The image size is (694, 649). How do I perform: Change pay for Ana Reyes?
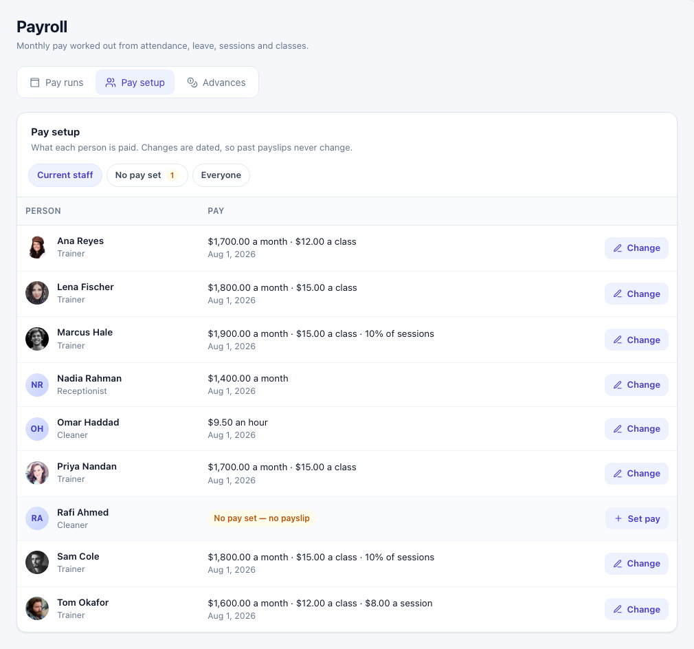tap(636, 248)
